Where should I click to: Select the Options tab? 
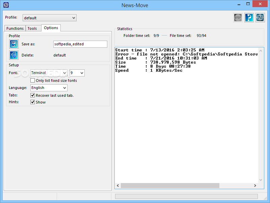pyautogui.click(x=51, y=28)
